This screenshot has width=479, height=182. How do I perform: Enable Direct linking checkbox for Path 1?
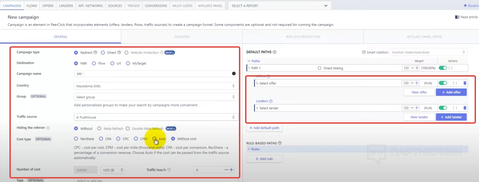coord(319,68)
